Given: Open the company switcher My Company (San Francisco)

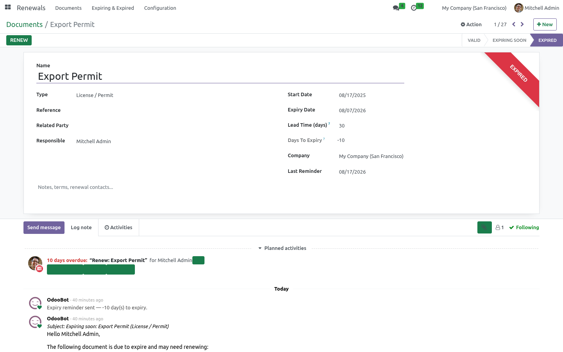Looking at the screenshot, I should (x=474, y=8).
